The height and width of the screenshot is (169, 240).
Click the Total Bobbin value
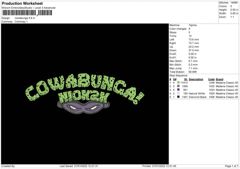tap(192, 72)
